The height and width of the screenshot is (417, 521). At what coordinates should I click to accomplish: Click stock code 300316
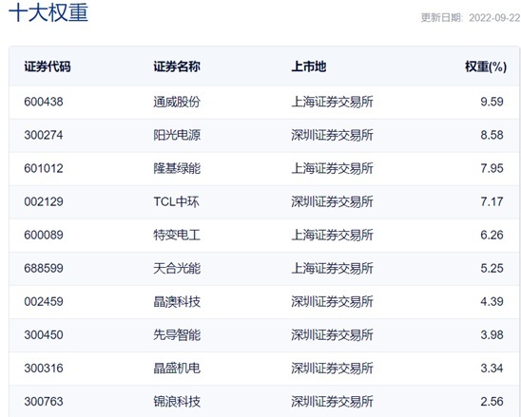point(44,369)
